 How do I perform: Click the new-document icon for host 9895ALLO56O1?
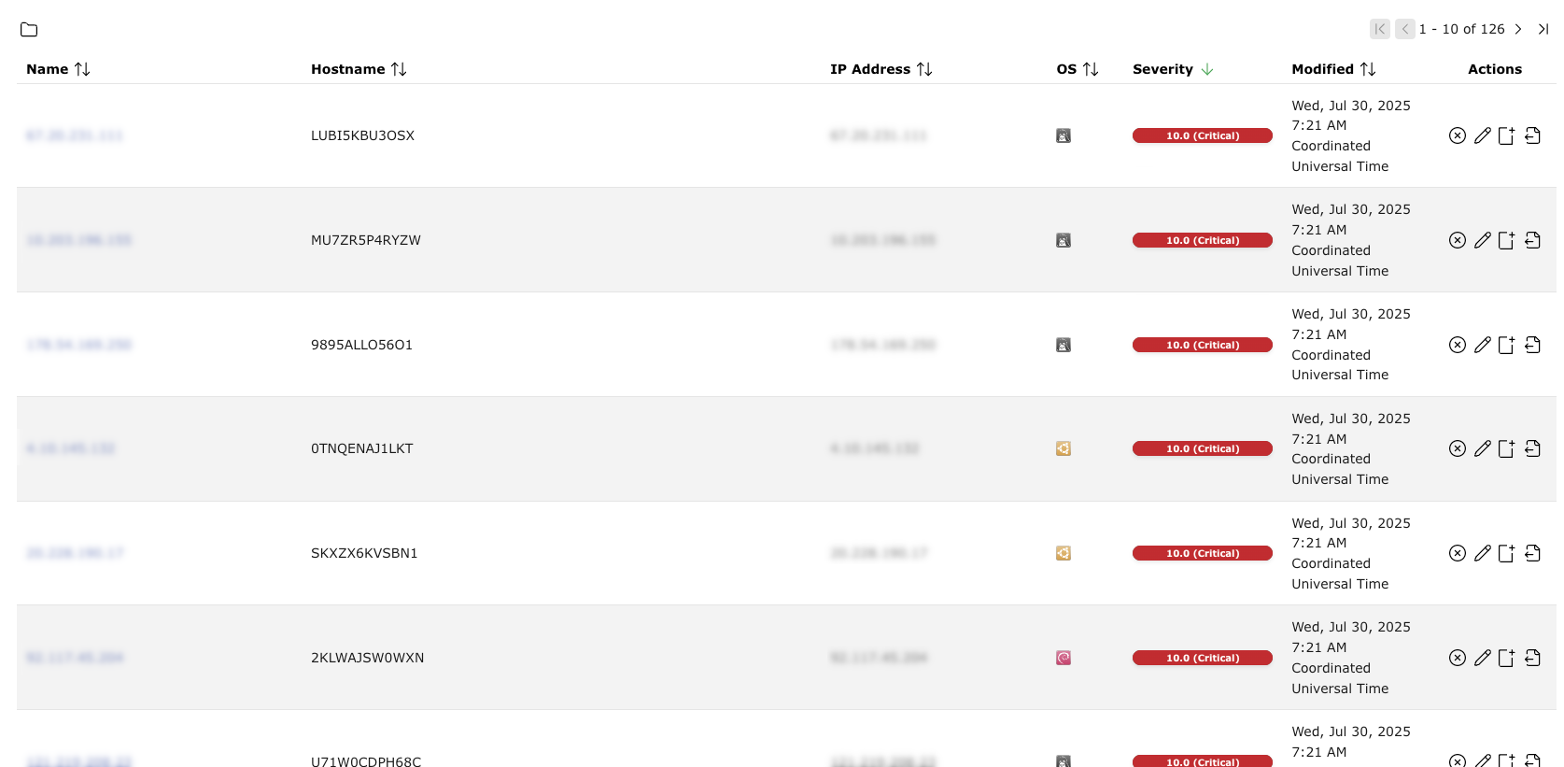tap(1506, 345)
